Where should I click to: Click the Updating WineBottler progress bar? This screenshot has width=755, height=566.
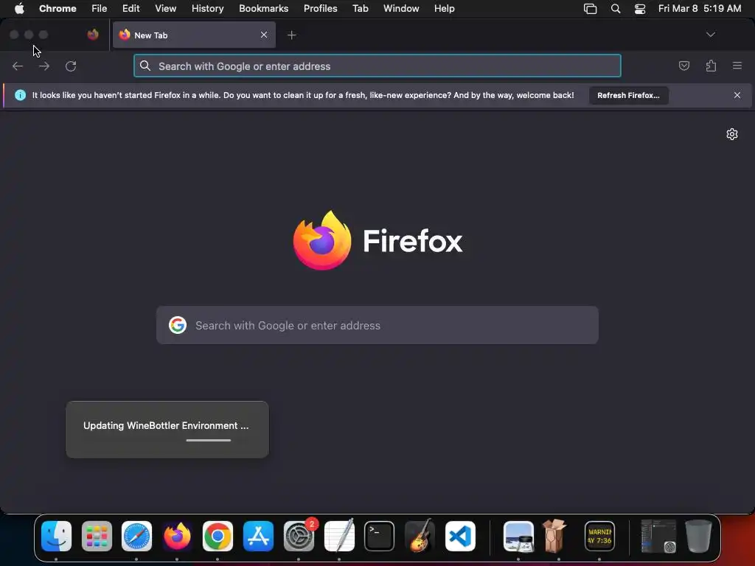tap(209, 440)
